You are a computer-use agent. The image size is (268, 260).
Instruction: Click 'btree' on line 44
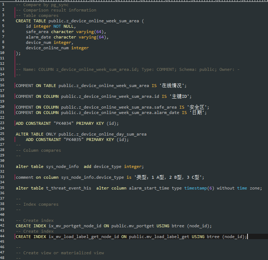[x=213, y=237]
